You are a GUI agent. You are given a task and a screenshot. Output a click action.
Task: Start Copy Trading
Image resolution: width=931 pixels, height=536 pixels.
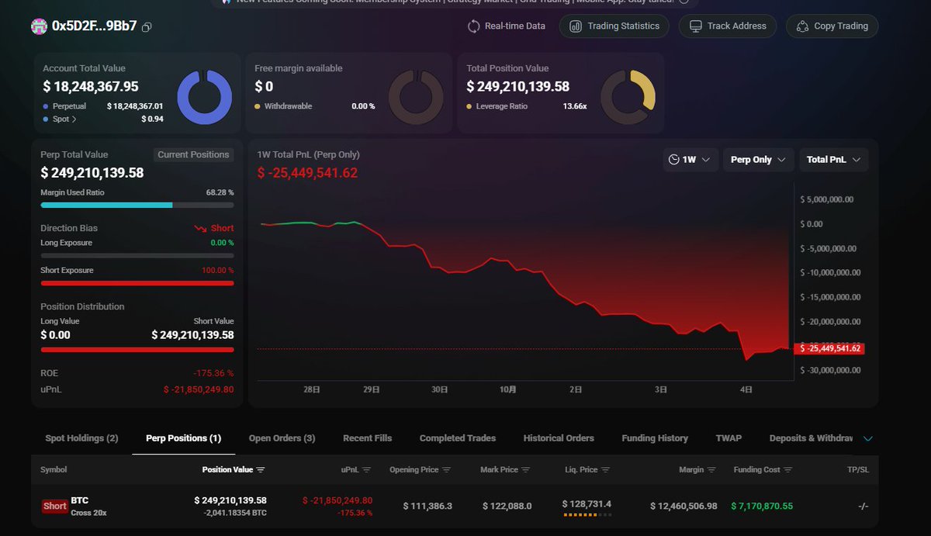pos(832,26)
